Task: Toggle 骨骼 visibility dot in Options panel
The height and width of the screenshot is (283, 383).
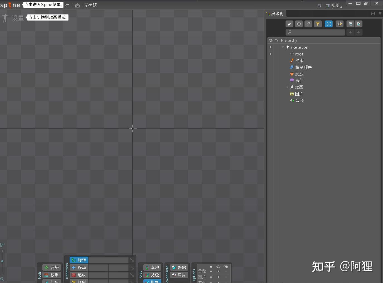Action: [x=219, y=271]
